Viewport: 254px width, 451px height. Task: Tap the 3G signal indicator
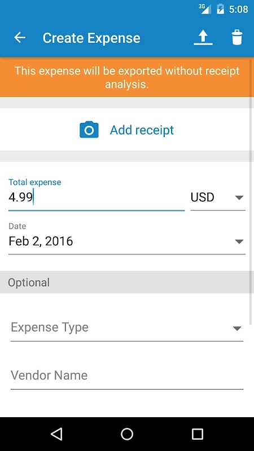[x=205, y=8]
